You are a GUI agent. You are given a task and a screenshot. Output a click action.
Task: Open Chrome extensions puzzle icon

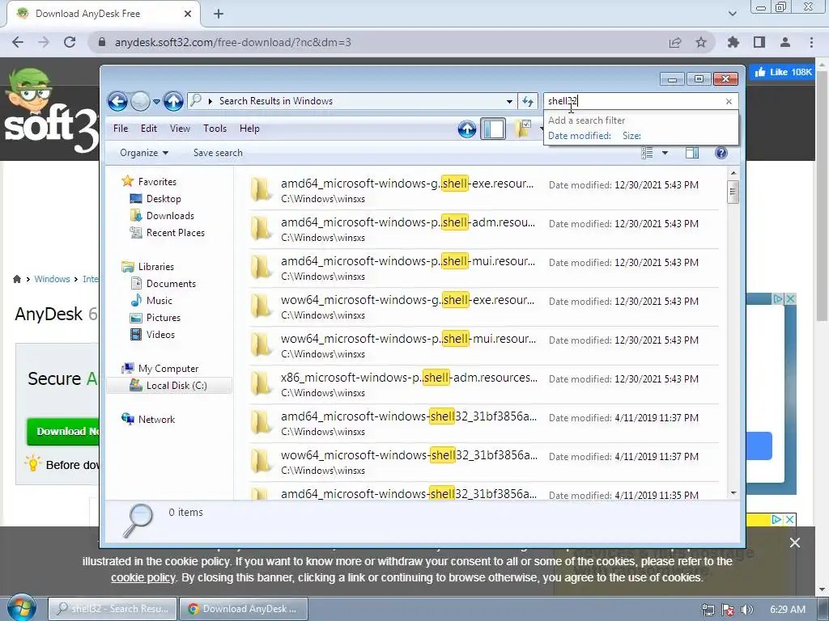[733, 42]
